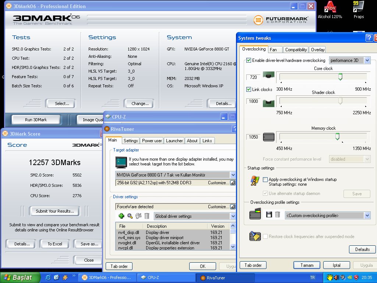377x283 pixels.
Task: Toggle Use alternate startup daemon checkbox
Action: (x=265, y=193)
